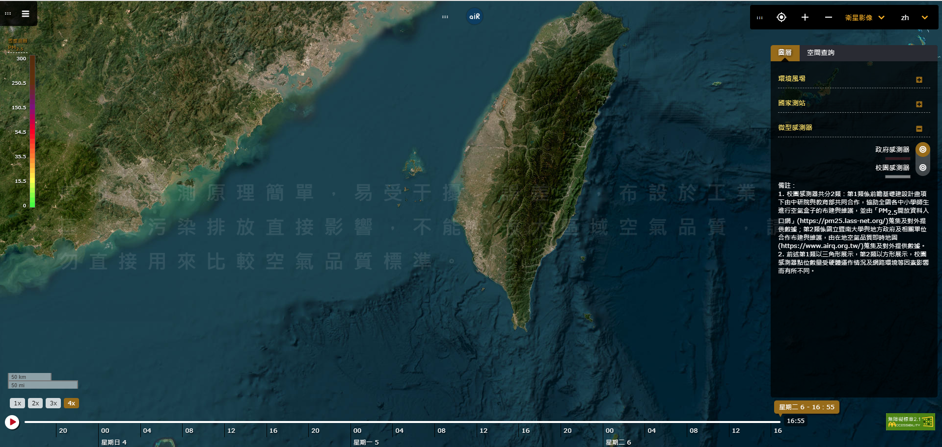This screenshot has height=447, width=942.
Task: Select the 2x playback speed option
Action: (35, 403)
